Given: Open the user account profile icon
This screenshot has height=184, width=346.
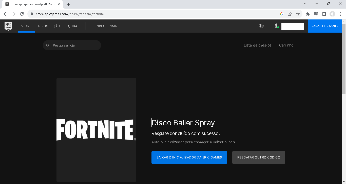Looking at the screenshot, I should 277,26.
